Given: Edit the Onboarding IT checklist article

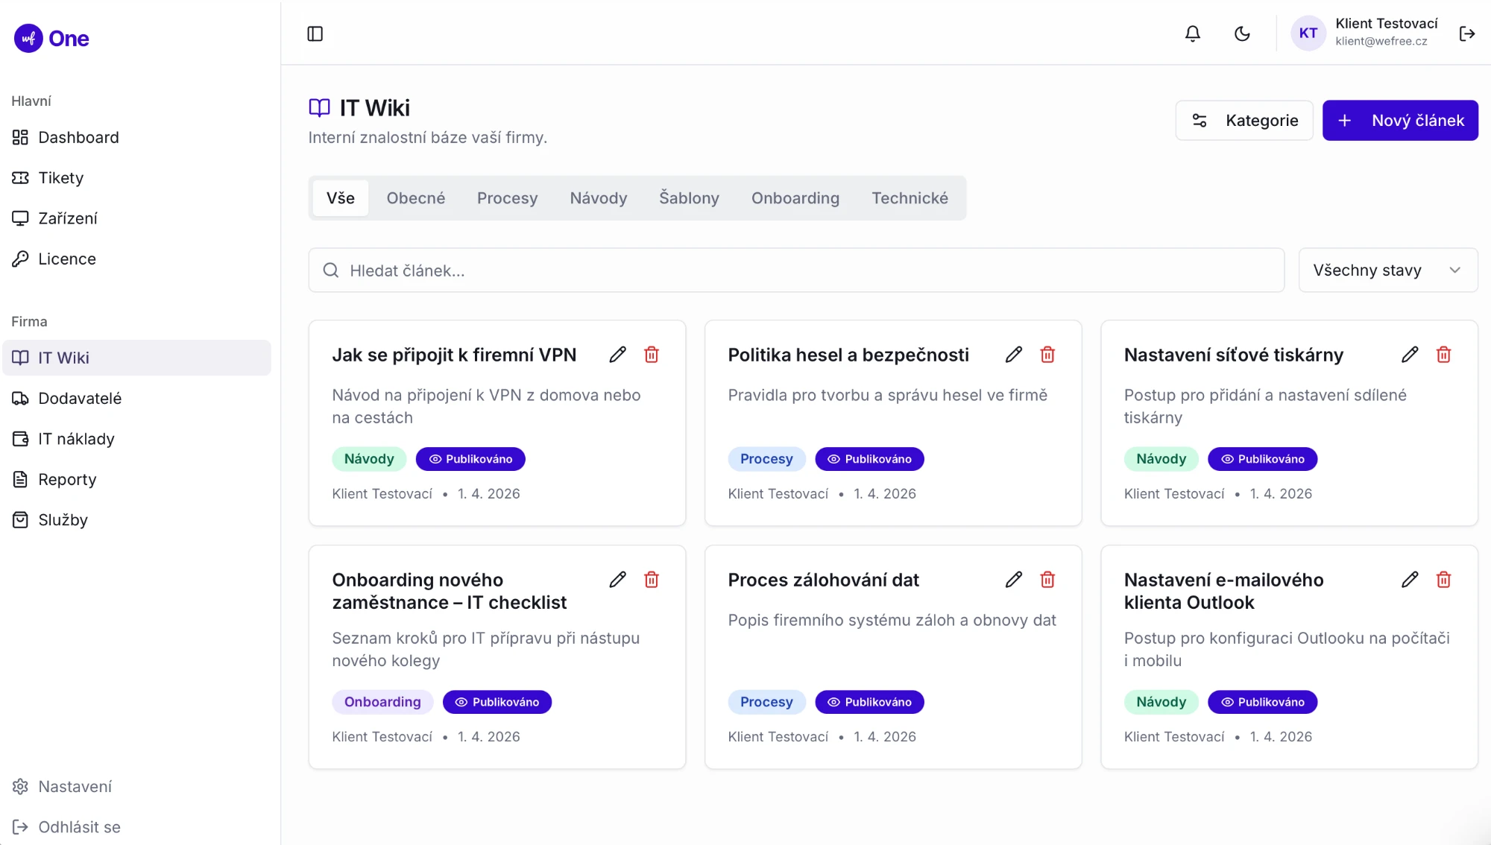Looking at the screenshot, I should 617,580.
